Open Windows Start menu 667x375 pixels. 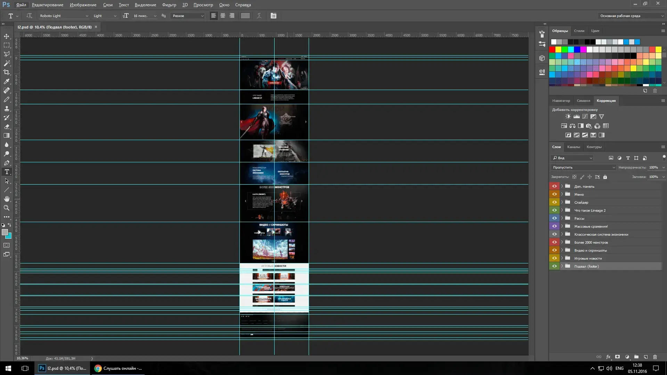[x=8, y=368]
